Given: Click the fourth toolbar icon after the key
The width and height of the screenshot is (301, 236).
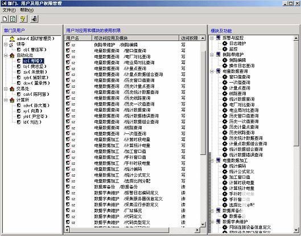Looking at the screenshot, I should pyautogui.click(x=34, y=19).
